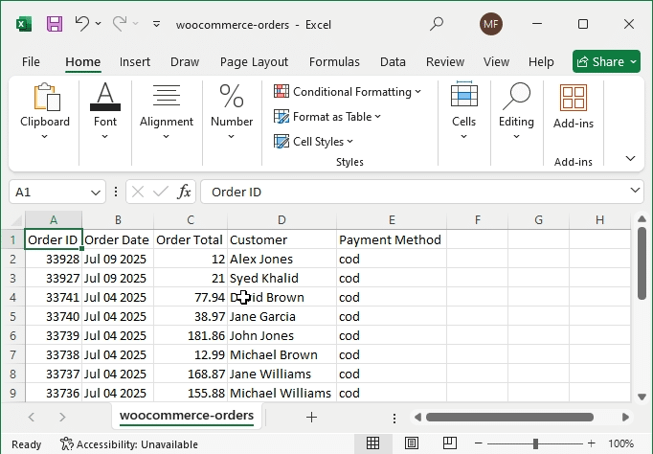Expand the Clipboard group
The height and width of the screenshot is (454, 653).
click(x=45, y=112)
